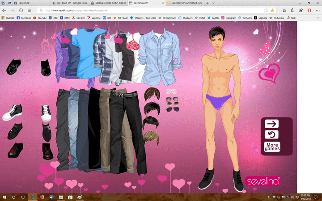Open the Instagram bookmark

229,18
